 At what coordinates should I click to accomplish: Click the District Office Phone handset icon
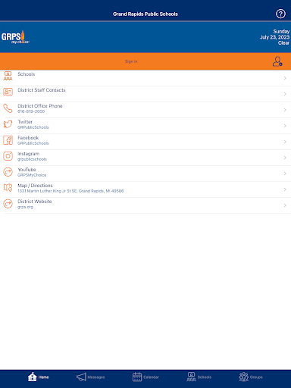pyautogui.click(x=8, y=108)
